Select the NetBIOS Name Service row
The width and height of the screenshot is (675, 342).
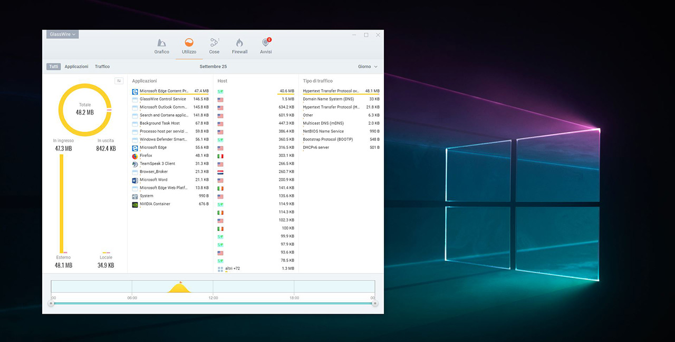tap(341, 132)
